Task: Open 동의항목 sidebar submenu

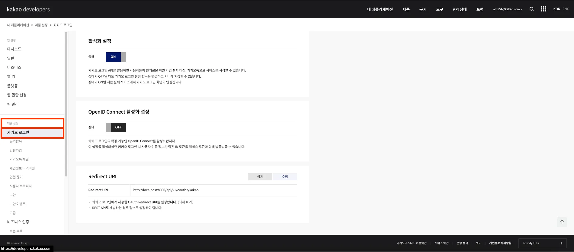Action: (16, 141)
